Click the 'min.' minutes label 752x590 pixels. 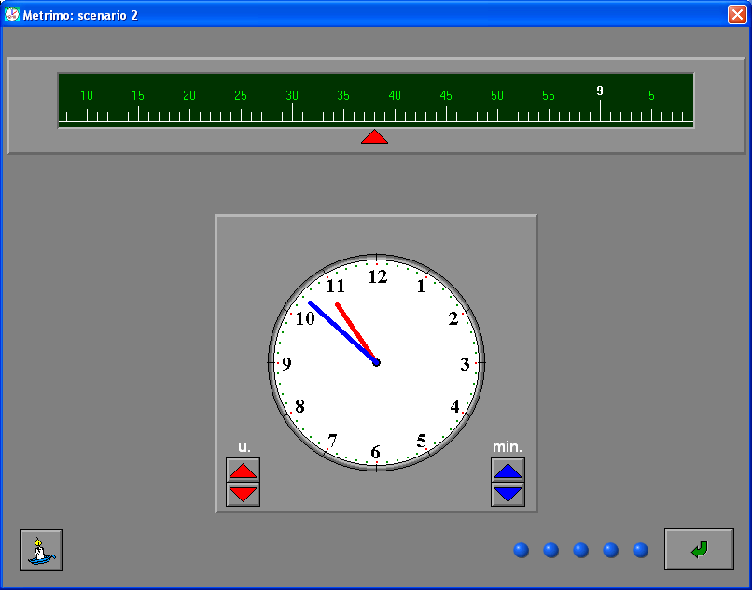[508, 447]
